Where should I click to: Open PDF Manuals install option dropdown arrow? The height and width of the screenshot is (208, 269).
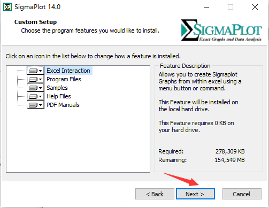point(41,105)
